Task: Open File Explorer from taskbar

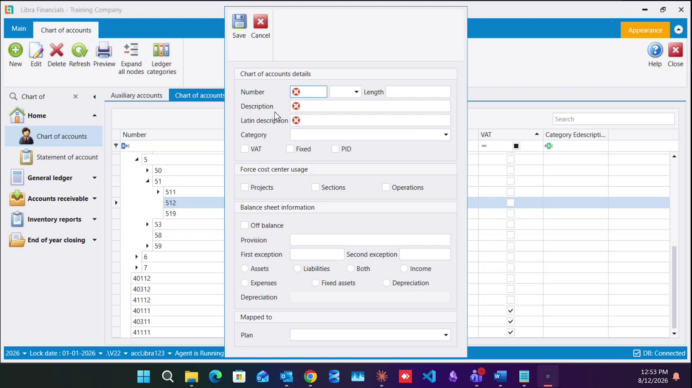Action: 192,376
